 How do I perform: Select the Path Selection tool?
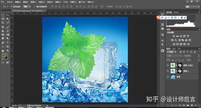[3, 46]
